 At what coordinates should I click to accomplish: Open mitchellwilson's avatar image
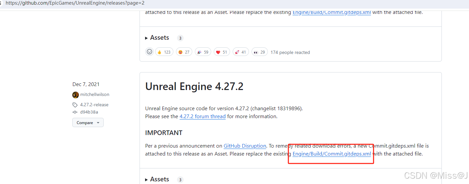click(x=76, y=95)
